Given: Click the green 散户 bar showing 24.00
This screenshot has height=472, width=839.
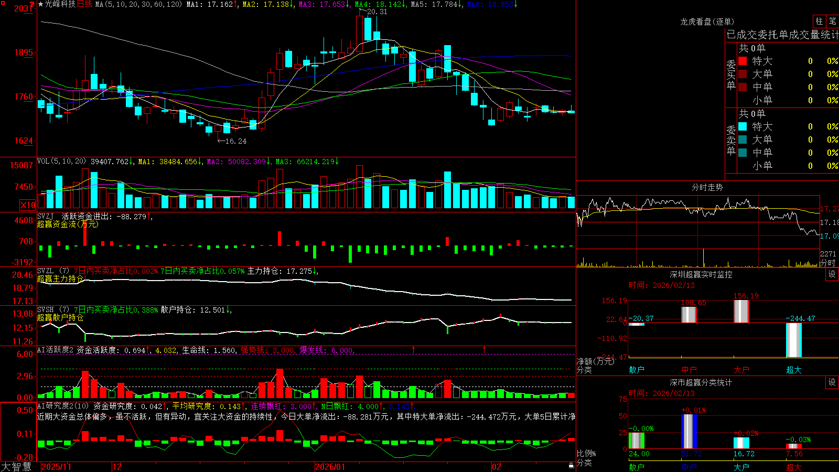Looking at the screenshot, I should pyautogui.click(x=637, y=441).
